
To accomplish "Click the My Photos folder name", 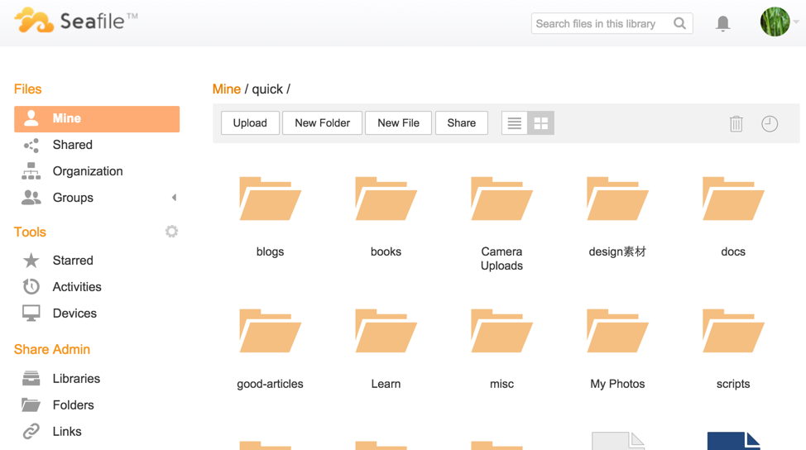I will 617,384.
